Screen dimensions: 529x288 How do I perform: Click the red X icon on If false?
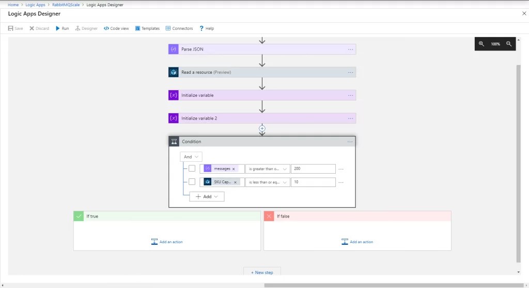(269, 216)
